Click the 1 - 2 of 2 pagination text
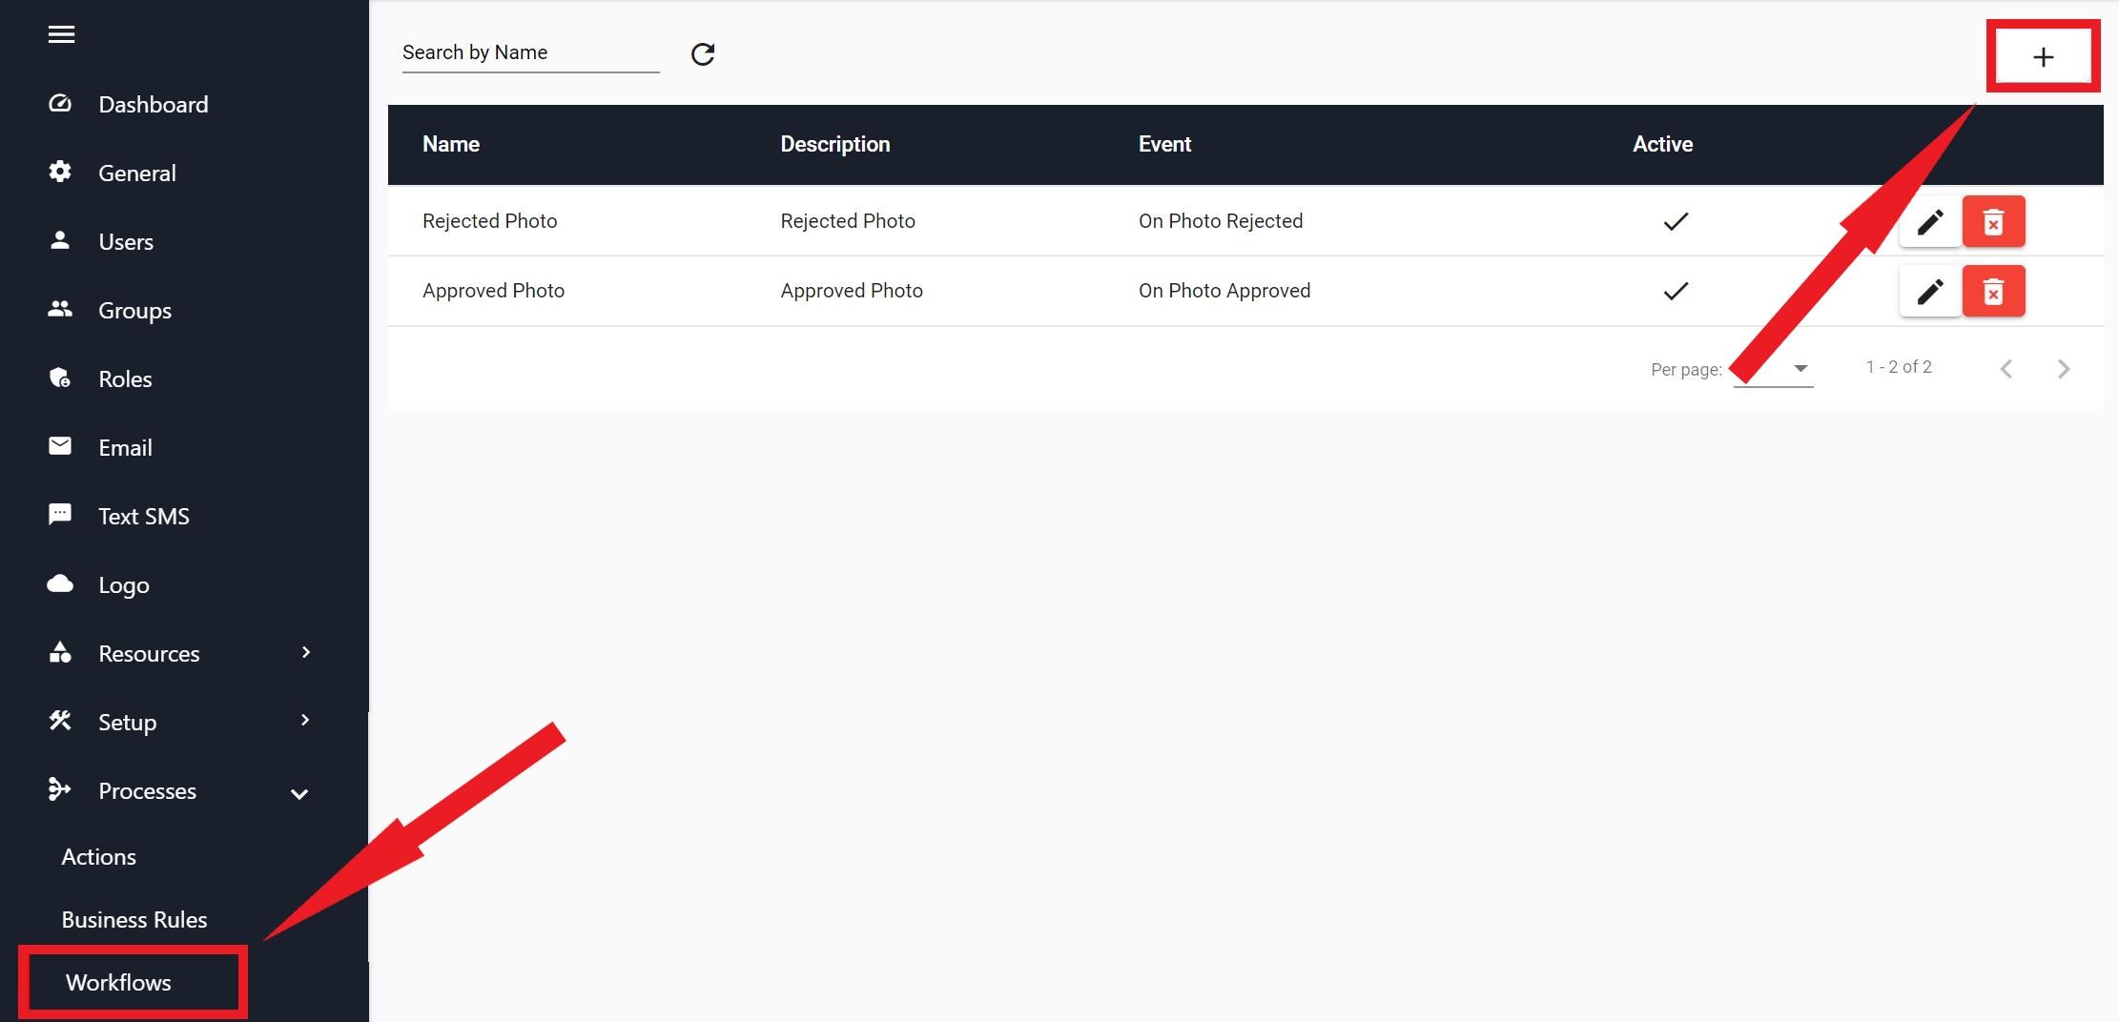 (1899, 367)
